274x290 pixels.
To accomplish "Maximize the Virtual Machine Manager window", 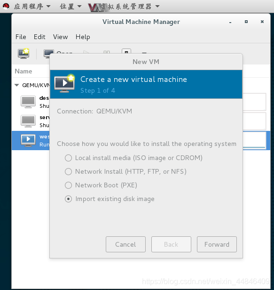I will tap(246, 22).
